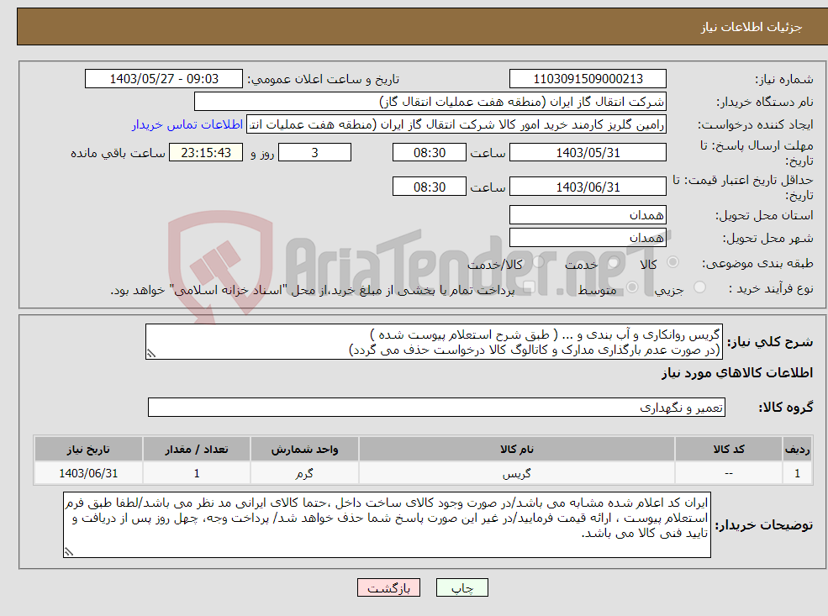The width and height of the screenshot is (828, 616).
Task: Toggle the اسناد خزانه اسلامی payment checkbox
Action: (529, 287)
